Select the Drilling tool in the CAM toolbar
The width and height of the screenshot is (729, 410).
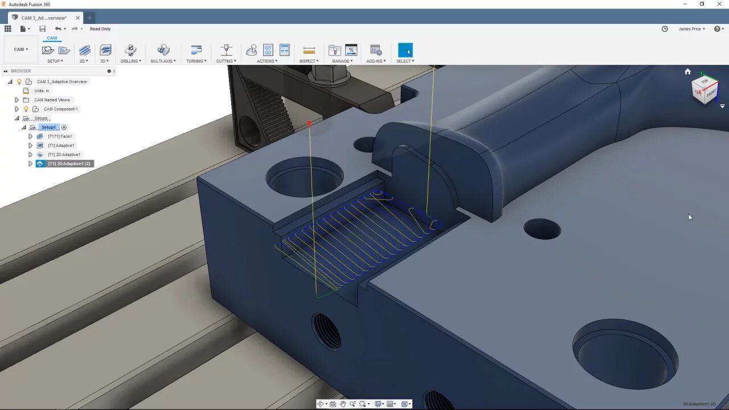coord(130,51)
